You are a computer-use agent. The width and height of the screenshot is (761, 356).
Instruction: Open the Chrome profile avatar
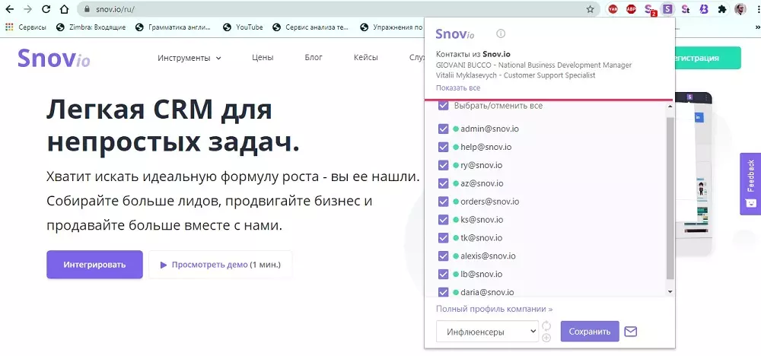[x=740, y=9]
